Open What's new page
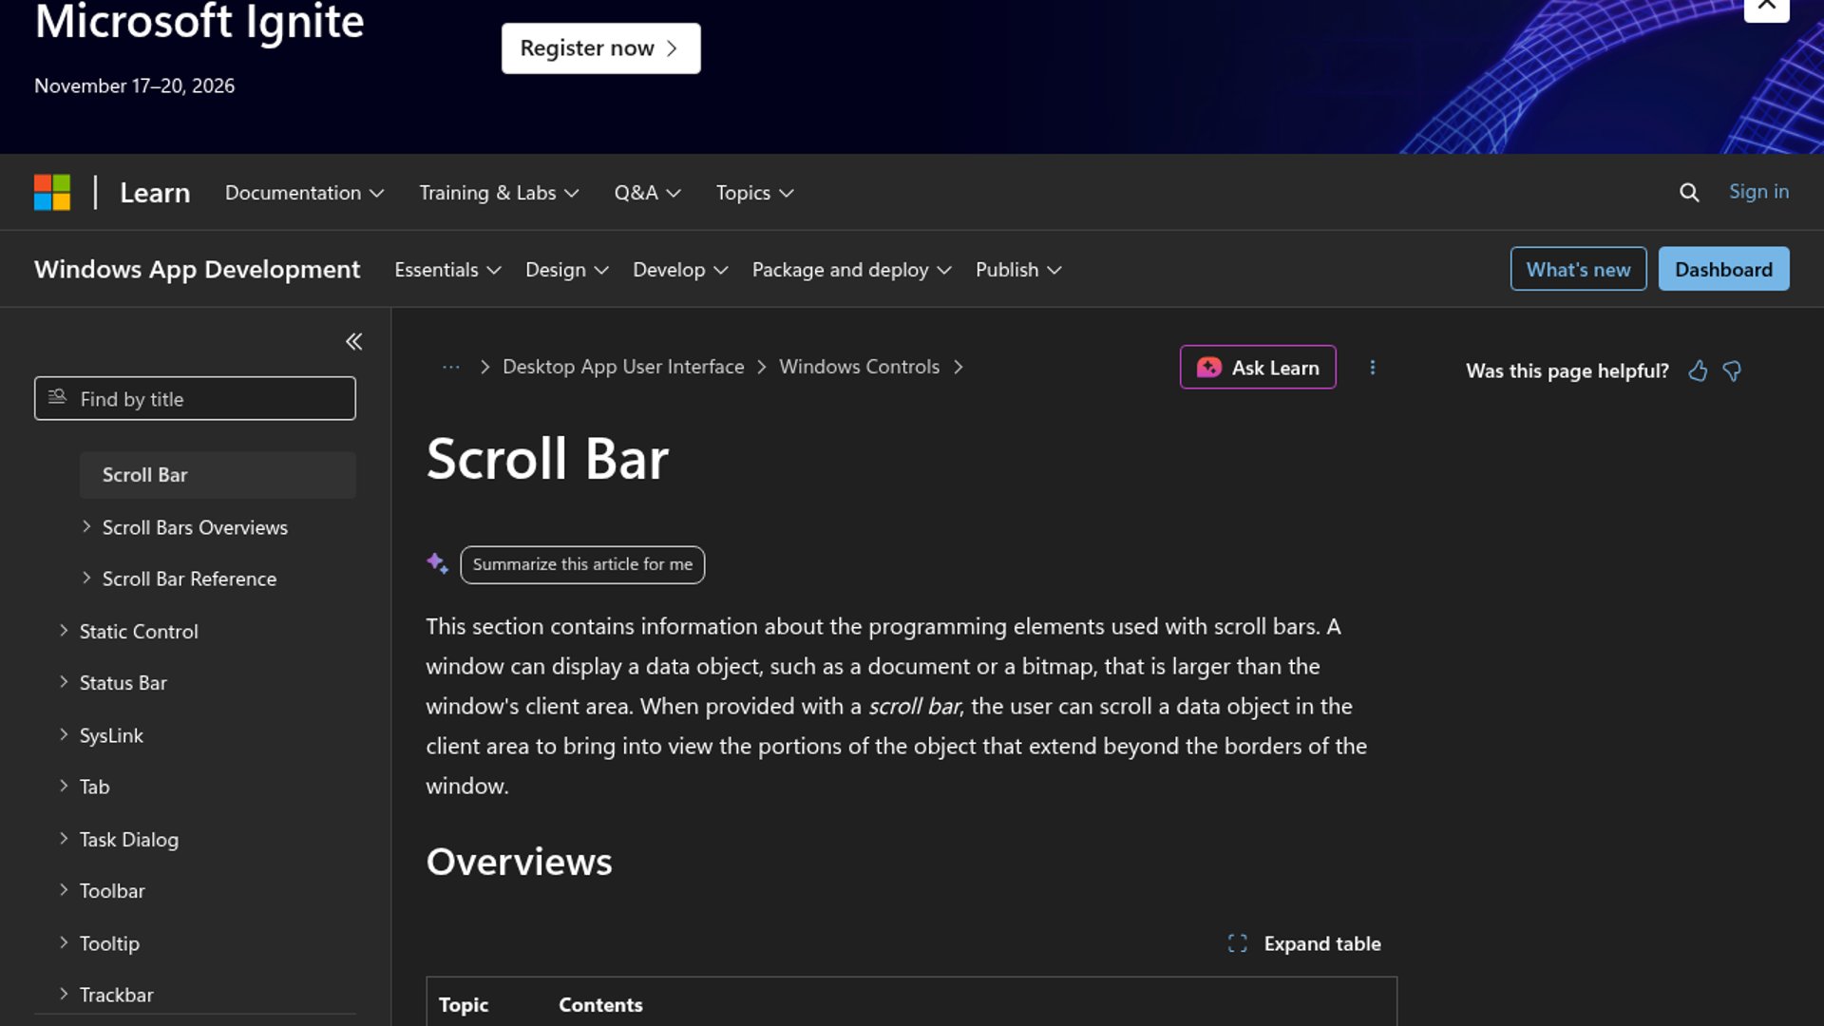This screenshot has height=1026, width=1824. tap(1578, 269)
